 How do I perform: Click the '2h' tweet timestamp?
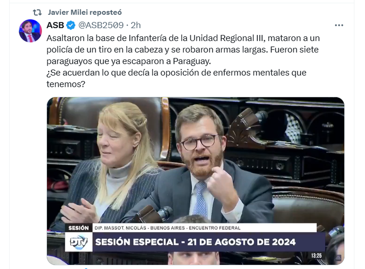click(x=136, y=25)
